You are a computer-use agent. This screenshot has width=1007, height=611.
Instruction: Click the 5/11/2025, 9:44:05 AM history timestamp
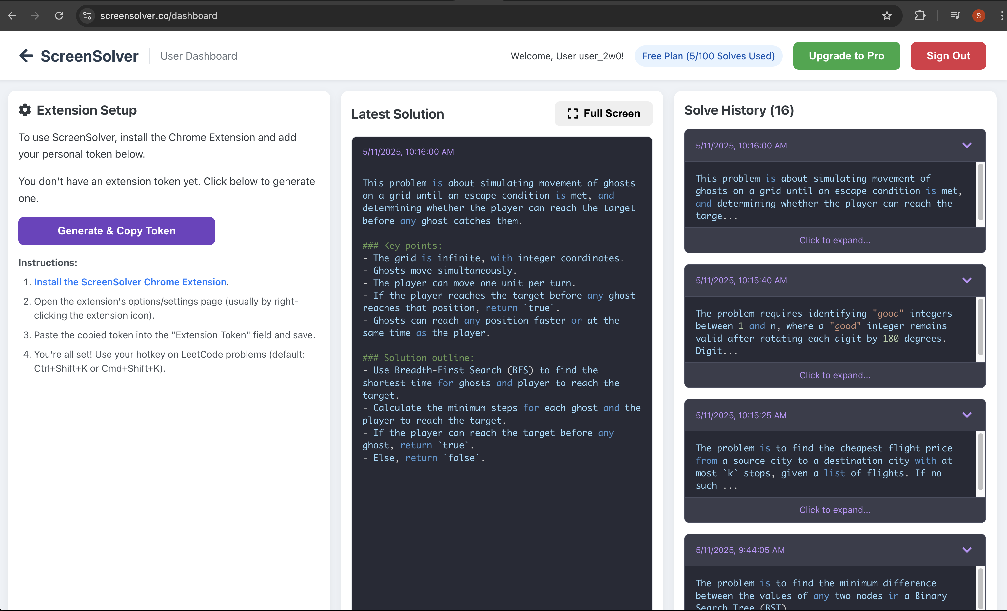click(740, 550)
